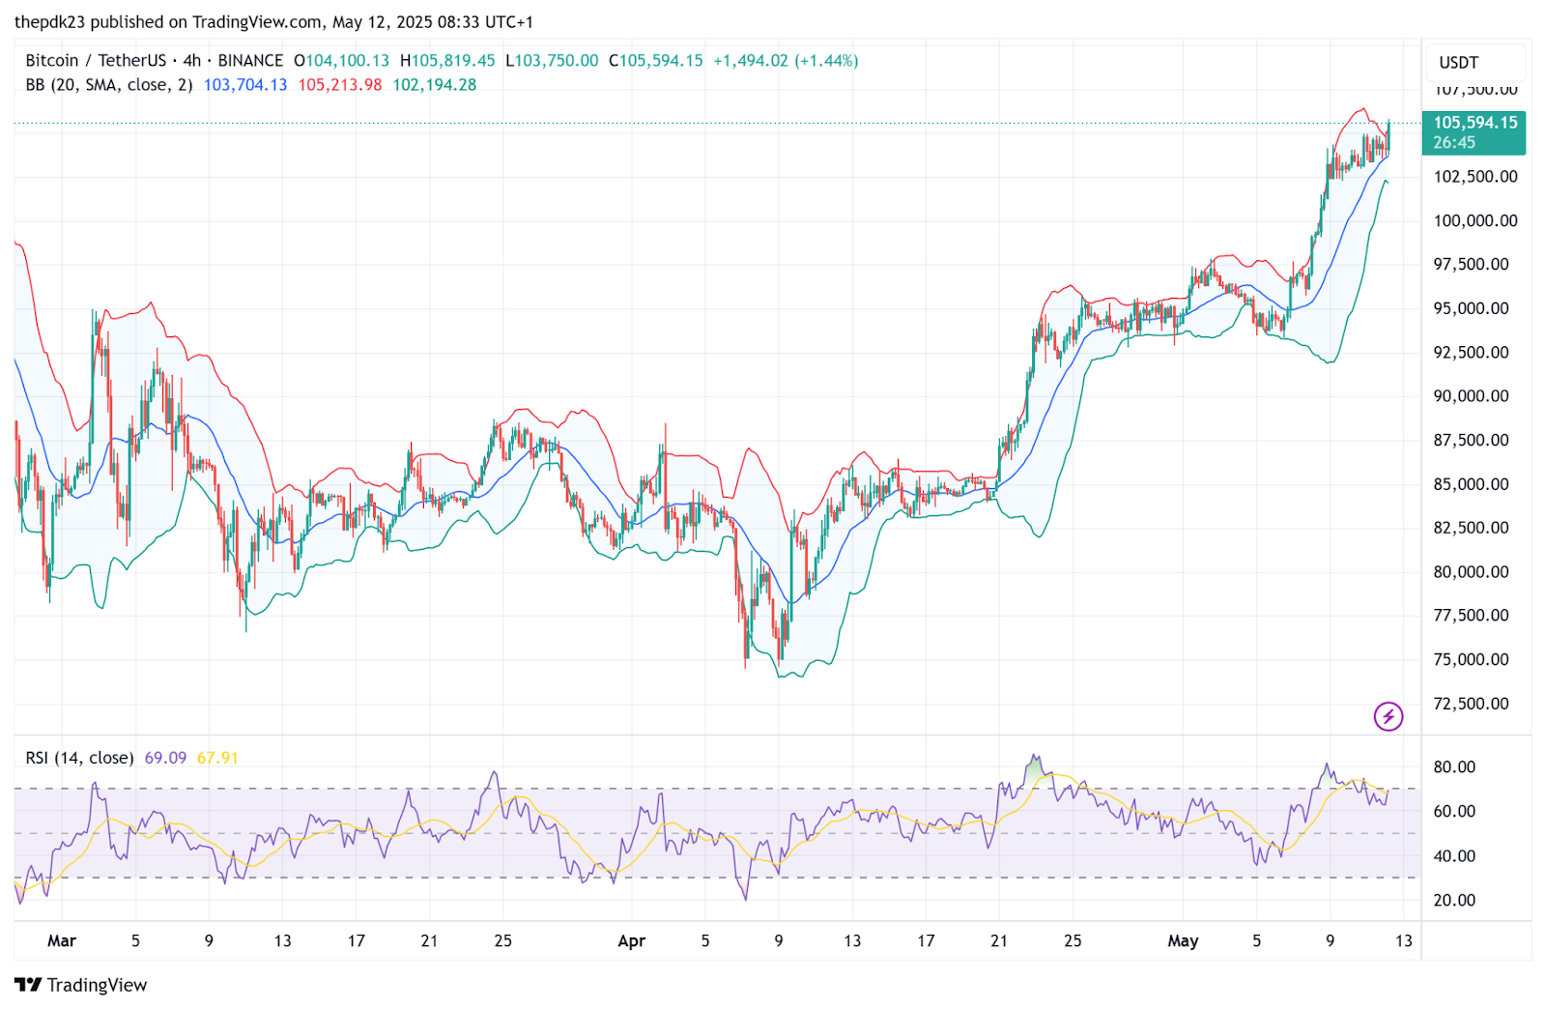Click the May label on time axis
Viewport: 1546px width, 1010px height.
[x=1183, y=940]
